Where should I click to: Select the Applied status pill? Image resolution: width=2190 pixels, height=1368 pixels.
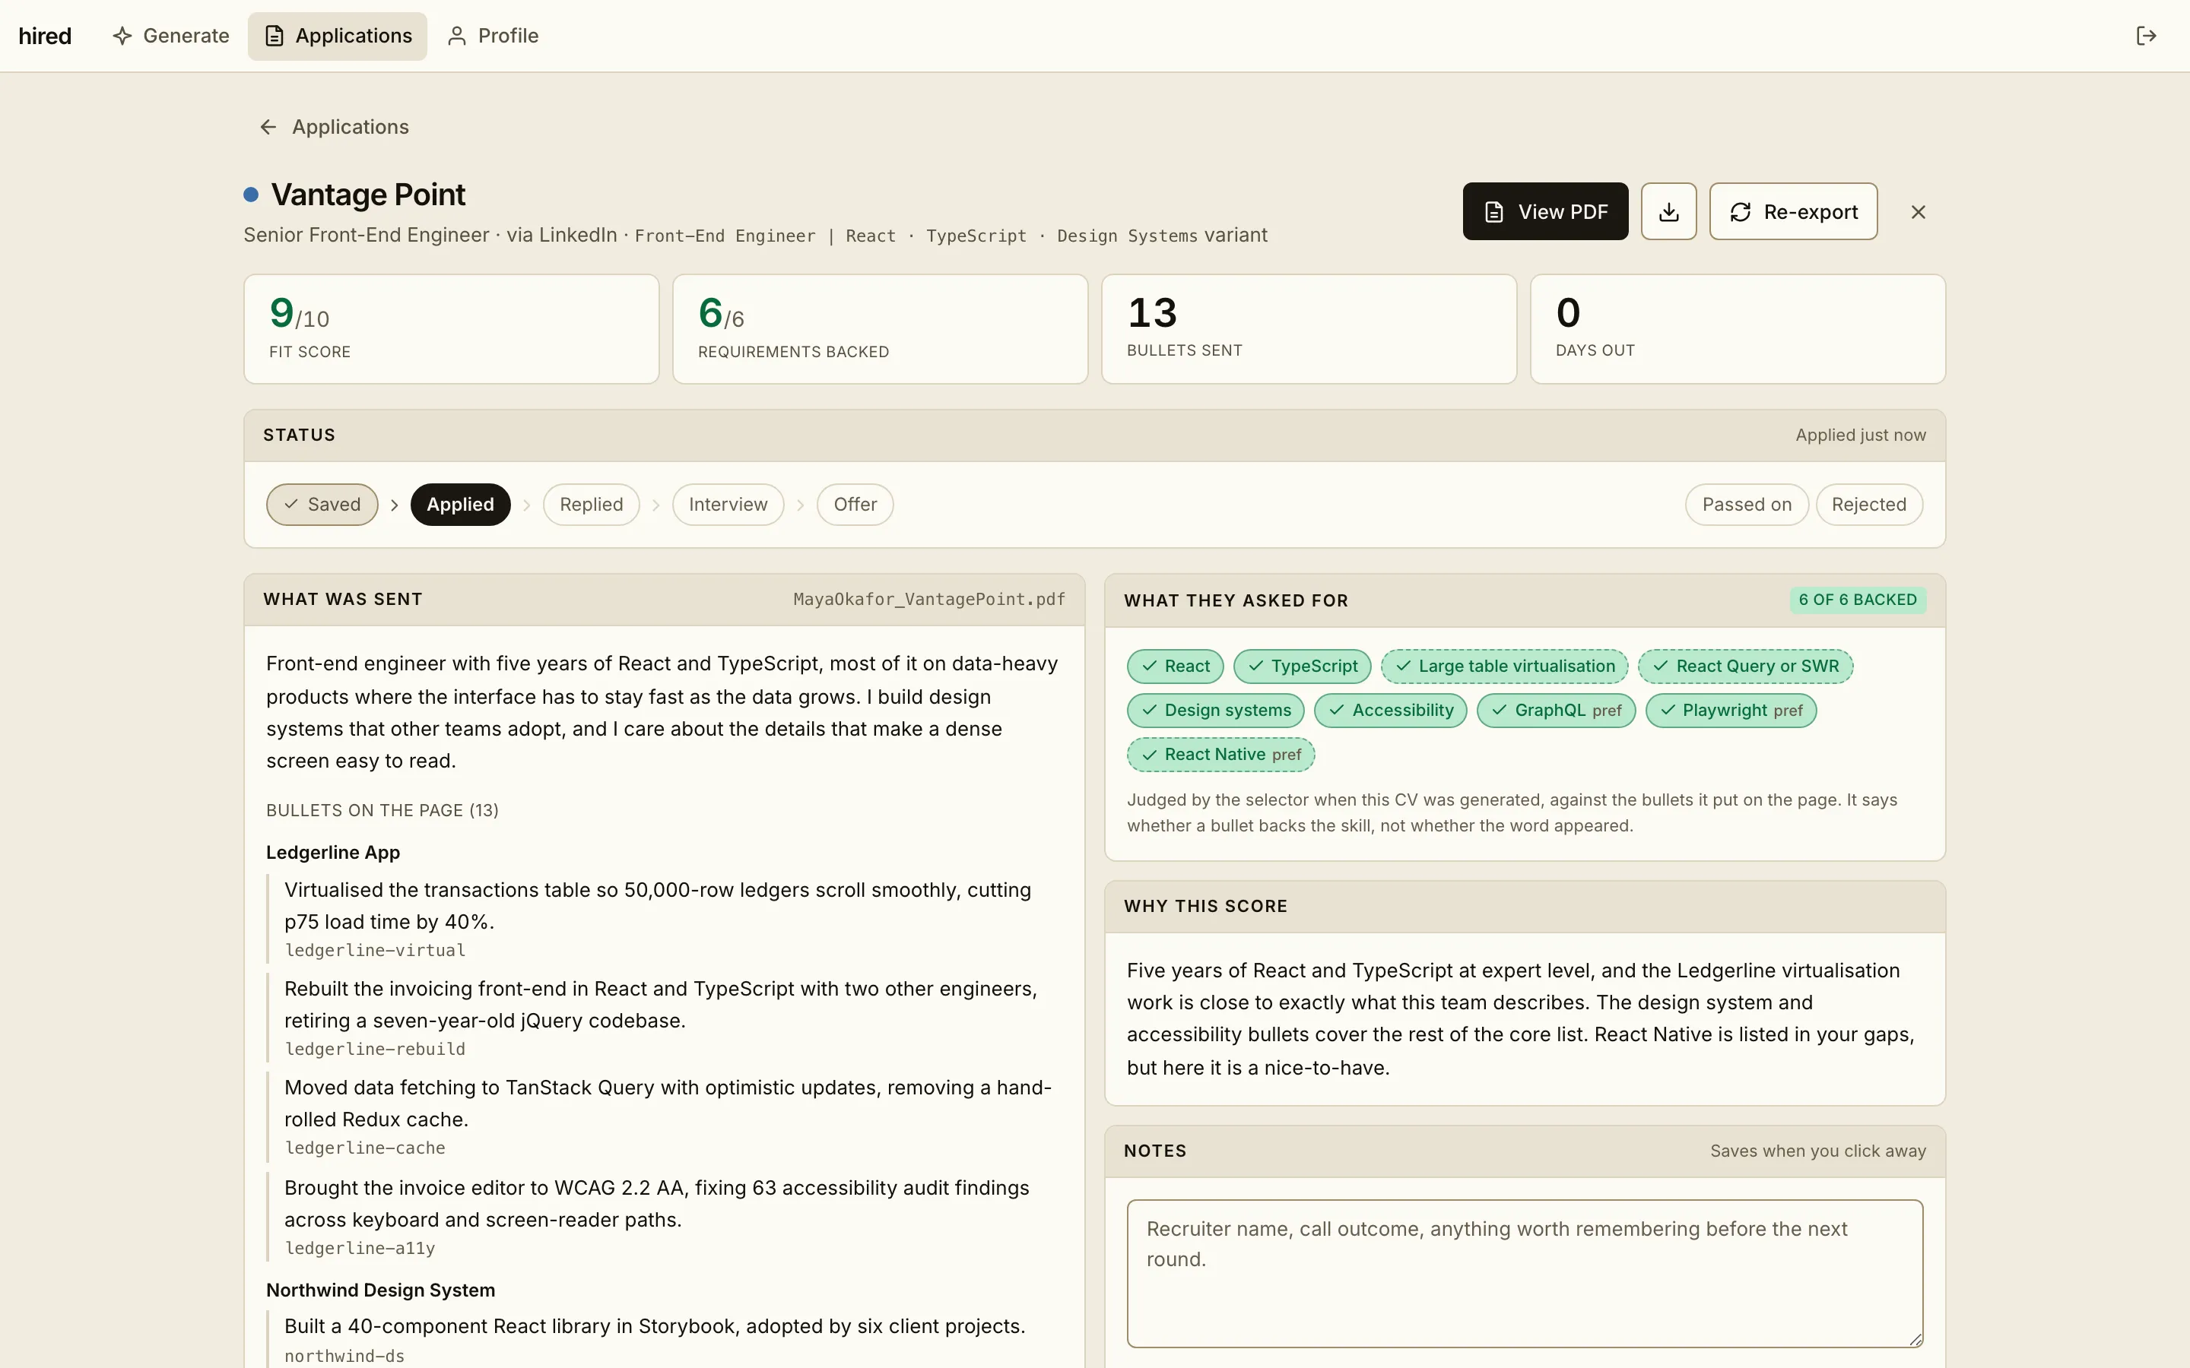click(460, 504)
